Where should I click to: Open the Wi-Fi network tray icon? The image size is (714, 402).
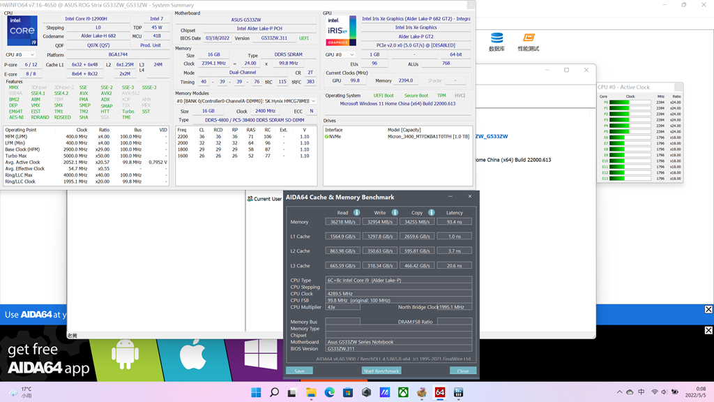(x=655, y=392)
